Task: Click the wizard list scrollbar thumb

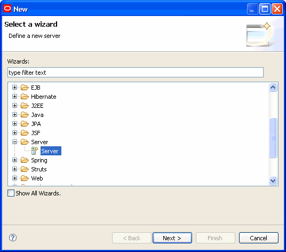Action: [273, 138]
